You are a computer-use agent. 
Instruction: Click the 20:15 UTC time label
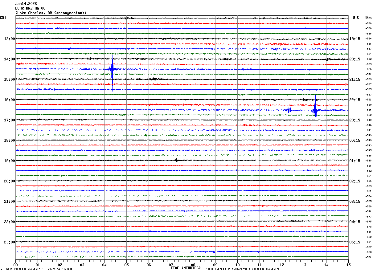coord(355,59)
